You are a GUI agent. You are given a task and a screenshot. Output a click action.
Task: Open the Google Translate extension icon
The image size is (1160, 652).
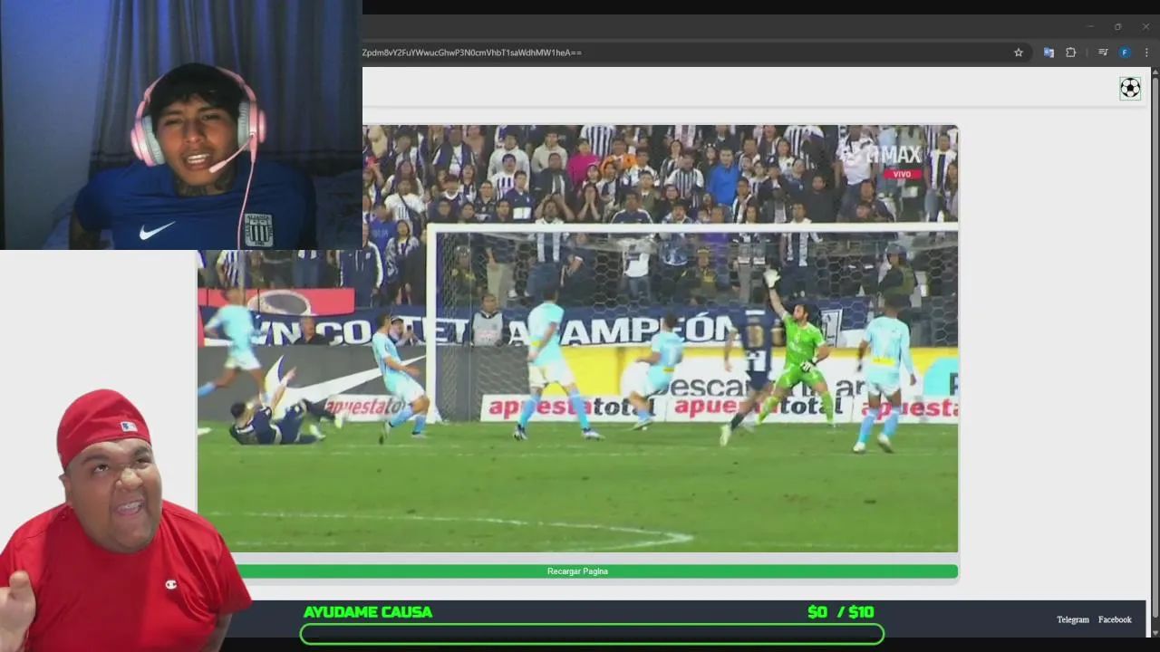pos(1049,53)
